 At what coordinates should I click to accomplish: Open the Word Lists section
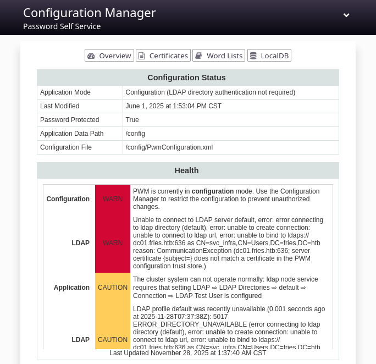pyautogui.click(x=219, y=56)
